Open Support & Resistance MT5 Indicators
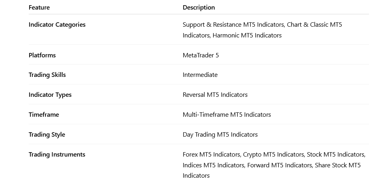The height and width of the screenshot is (196, 373). point(233,25)
